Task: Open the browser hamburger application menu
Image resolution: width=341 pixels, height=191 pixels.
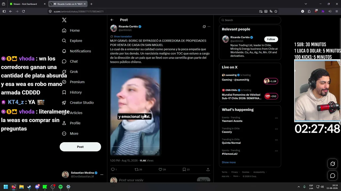Action: point(337,11)
